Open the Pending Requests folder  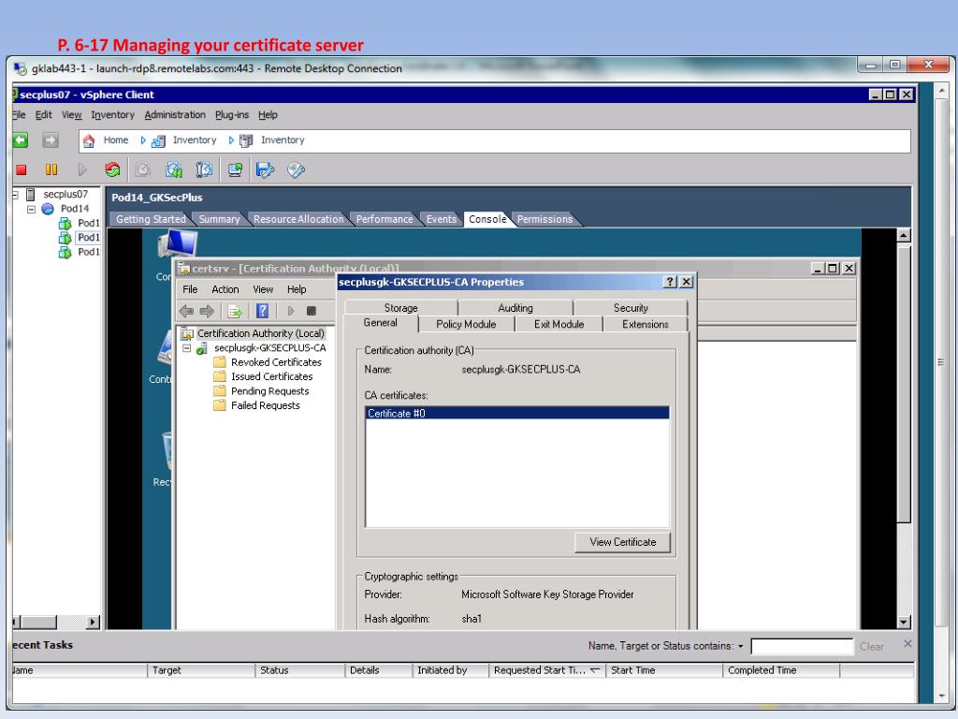coord(270,391)
